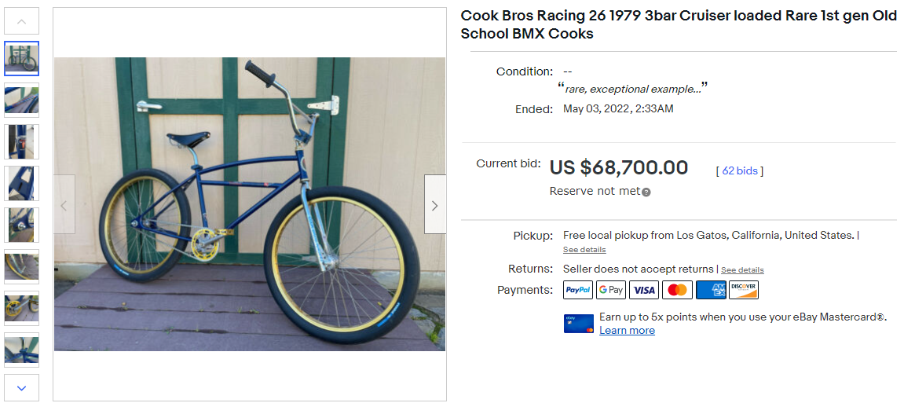This screenshot has height=414, width=904.
Task: Click the American Express card icon
Action: coord(710,290)
